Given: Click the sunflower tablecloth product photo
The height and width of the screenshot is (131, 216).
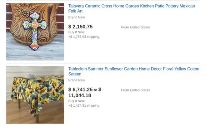Looking at the screenshot, I should [x=35, y=95].
